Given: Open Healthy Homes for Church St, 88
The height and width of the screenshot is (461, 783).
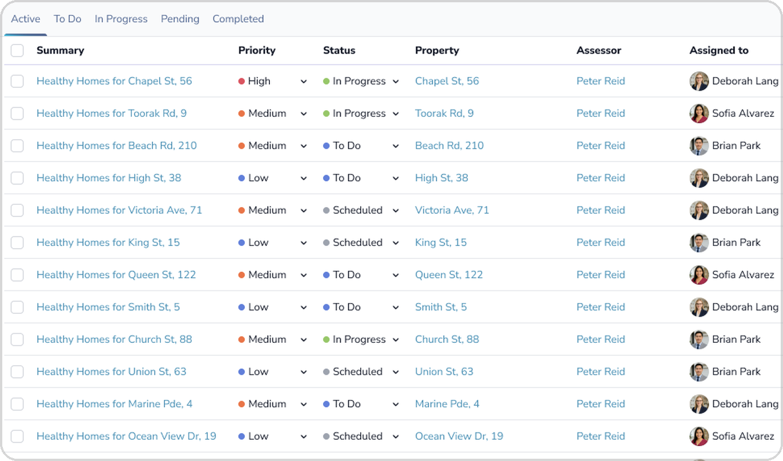Looking at the screenshot, I should coord(114,339).
